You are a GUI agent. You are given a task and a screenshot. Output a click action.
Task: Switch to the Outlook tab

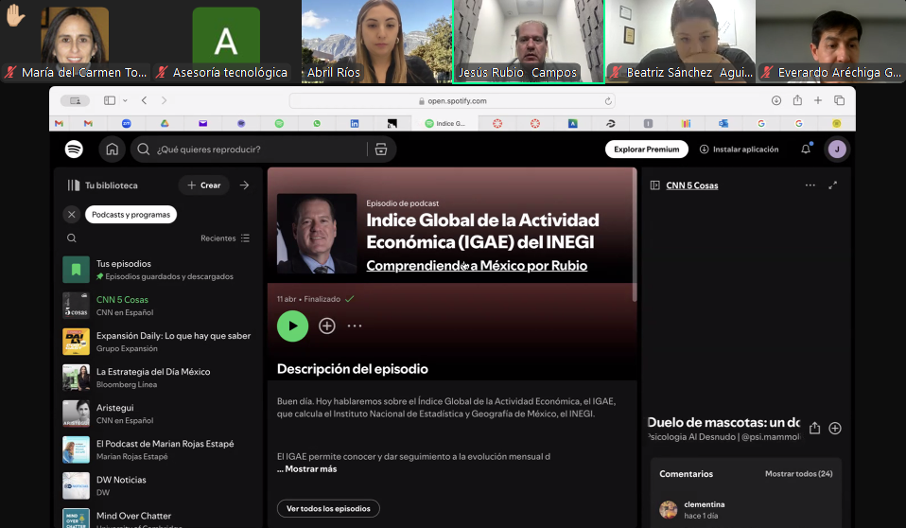(x=723, y=123)
